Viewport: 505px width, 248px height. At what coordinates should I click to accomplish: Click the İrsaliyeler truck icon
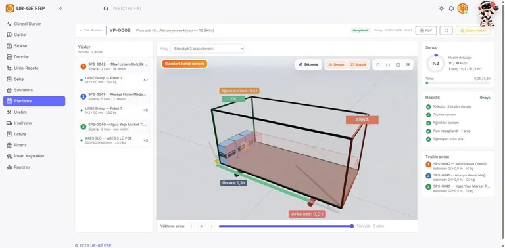[x=9, y=123]
